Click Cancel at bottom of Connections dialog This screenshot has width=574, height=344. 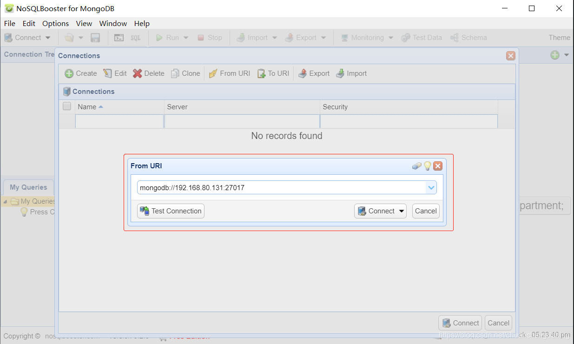498,323
